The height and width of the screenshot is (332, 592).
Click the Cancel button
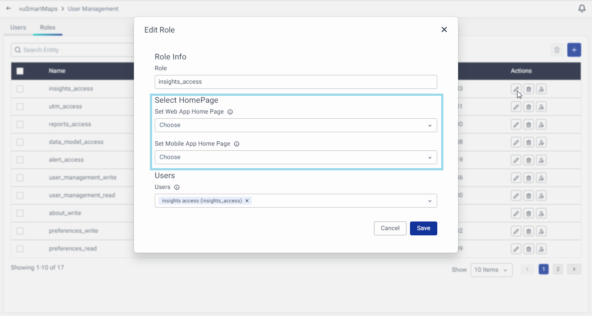(390, 228)
